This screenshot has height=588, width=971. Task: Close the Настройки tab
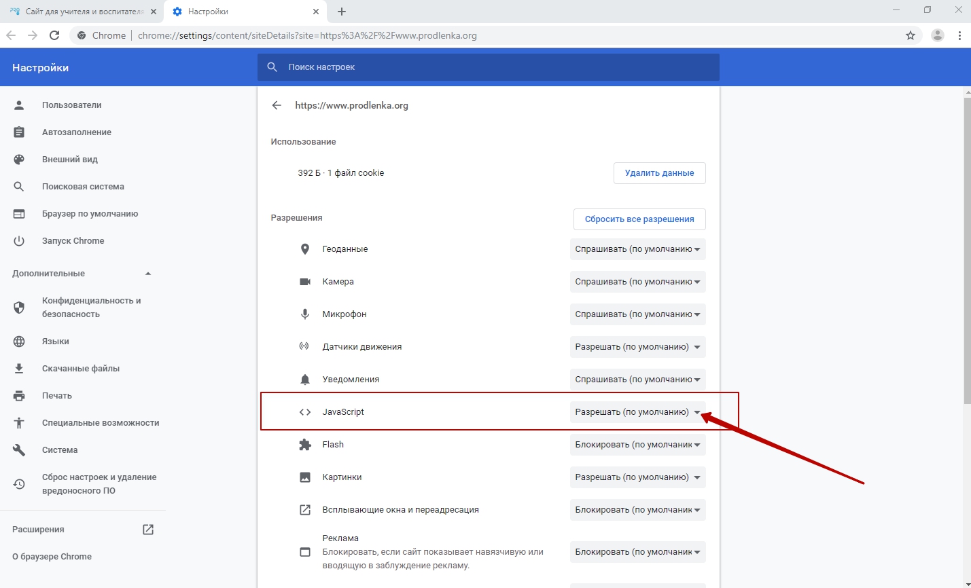(x=316, y=12)
